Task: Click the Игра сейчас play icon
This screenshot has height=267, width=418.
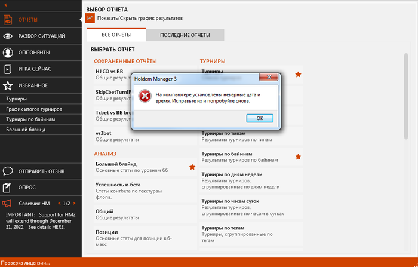Action: click(7, 69)
